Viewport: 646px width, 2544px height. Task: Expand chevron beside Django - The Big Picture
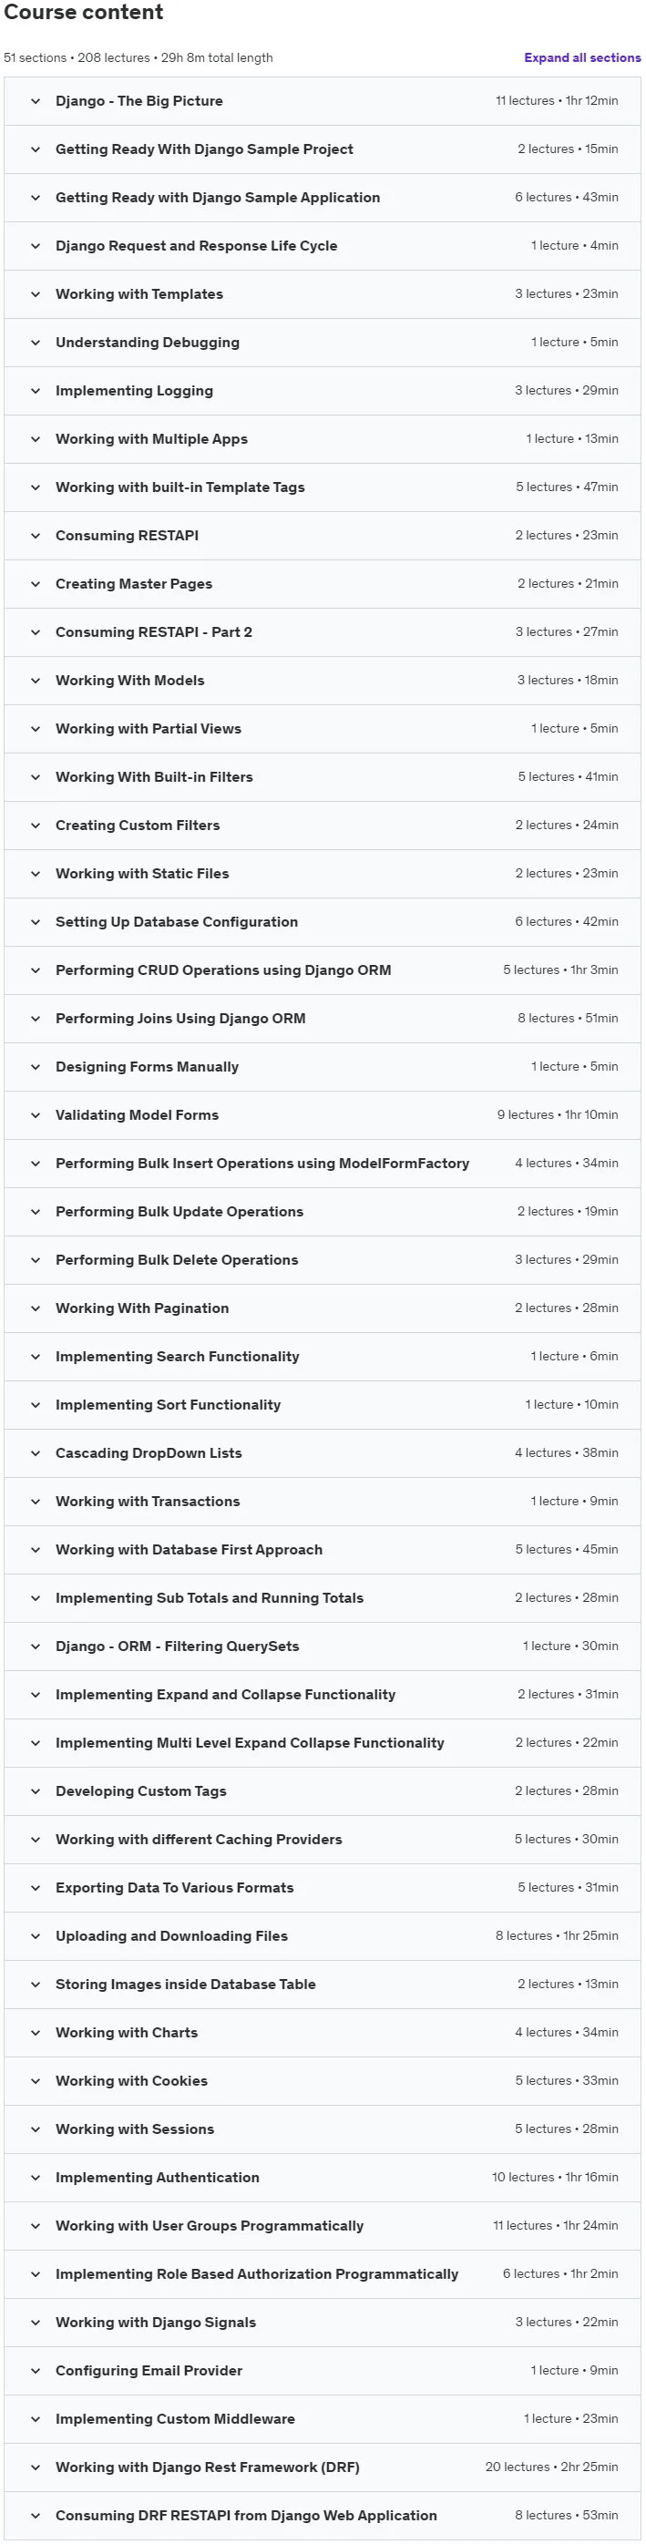point(36,101)
